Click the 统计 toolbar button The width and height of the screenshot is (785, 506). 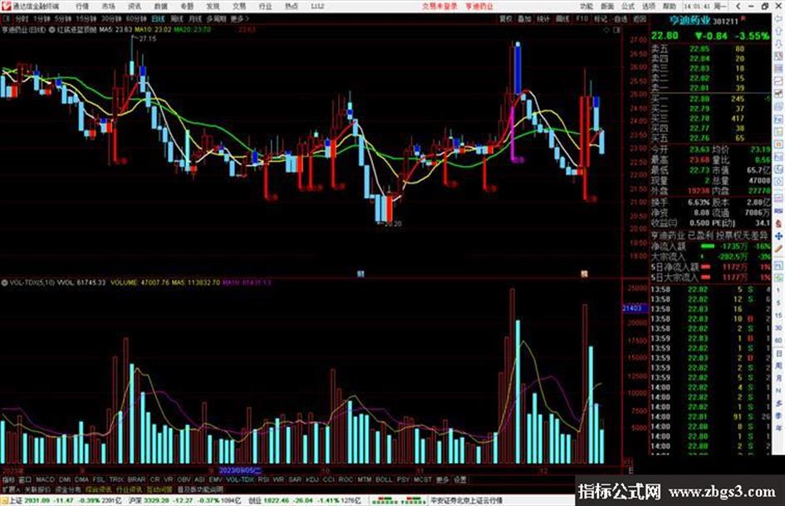[543, 18]
